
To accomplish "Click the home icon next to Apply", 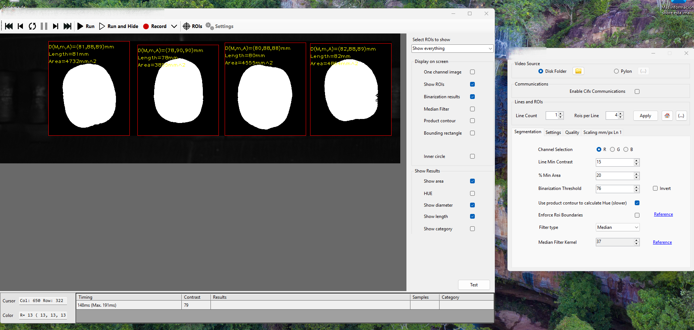I will click(667, 116).
